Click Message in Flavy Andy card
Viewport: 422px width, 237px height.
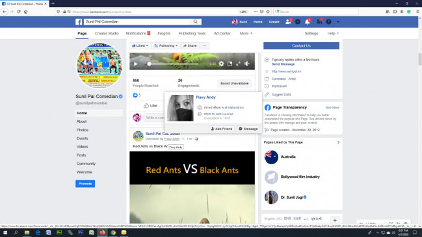coord(248,129)
